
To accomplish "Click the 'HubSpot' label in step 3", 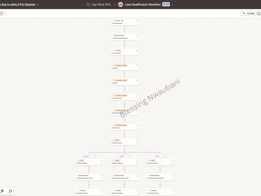I will point(118,50).
